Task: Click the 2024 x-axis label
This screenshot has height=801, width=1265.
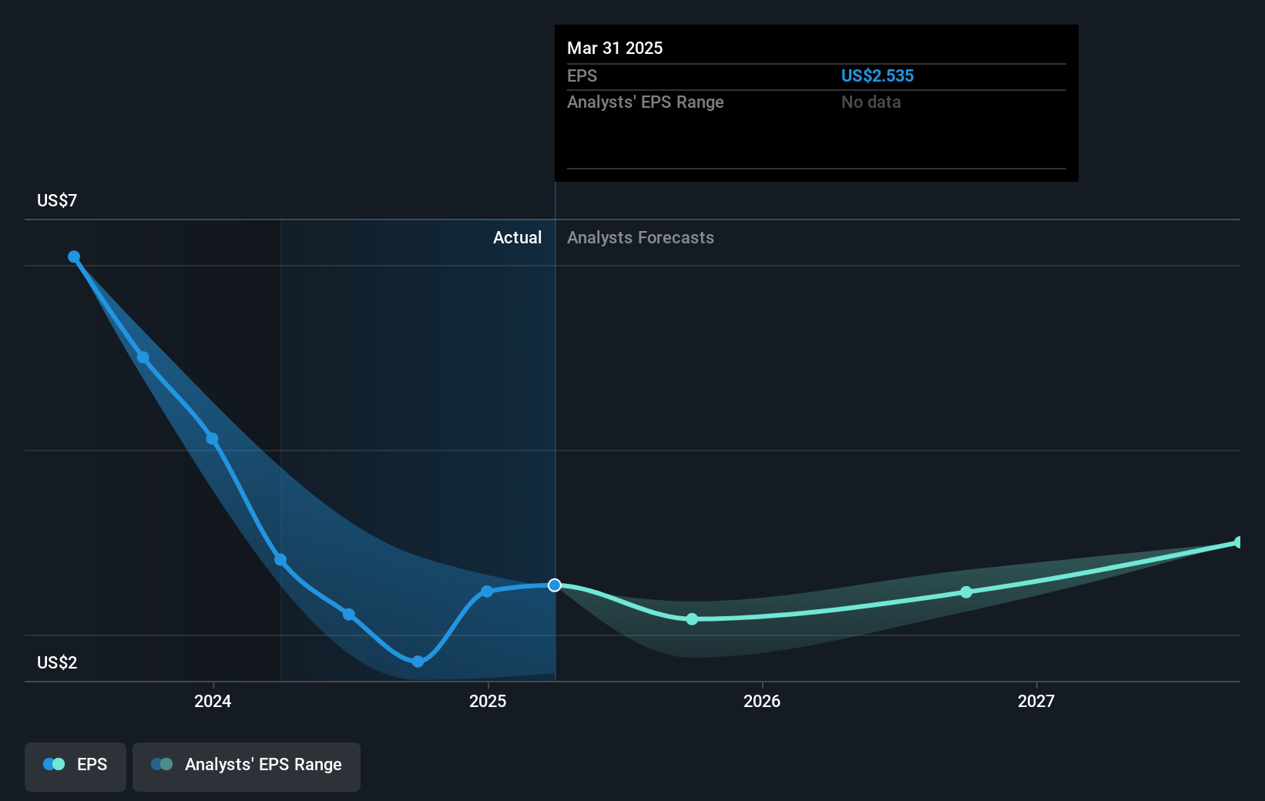Action: point(213,701)
